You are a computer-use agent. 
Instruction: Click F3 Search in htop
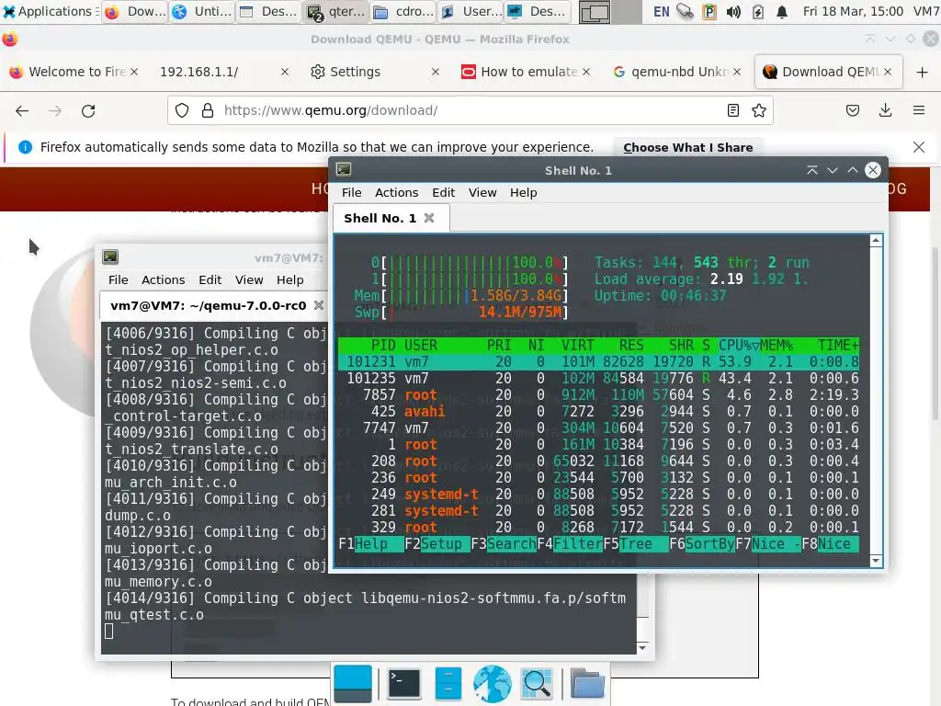tap(504, 544)
